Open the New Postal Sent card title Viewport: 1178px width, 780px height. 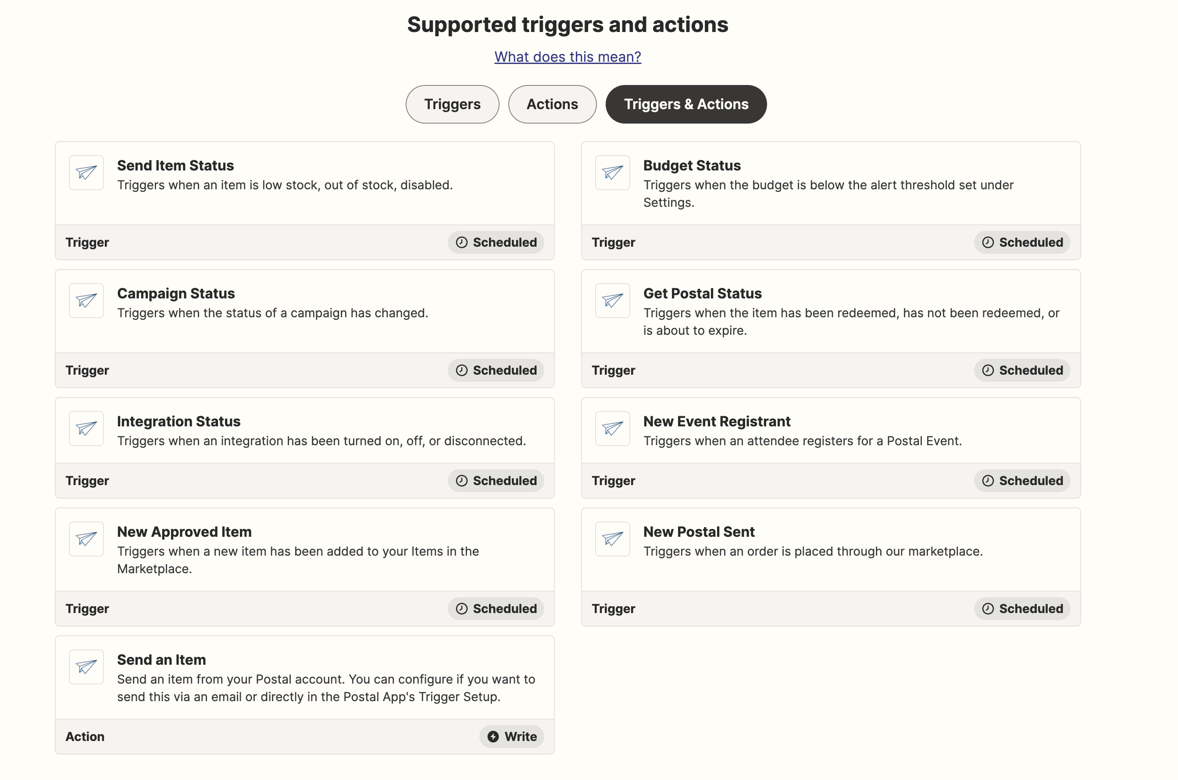click(x=699, y=531)
